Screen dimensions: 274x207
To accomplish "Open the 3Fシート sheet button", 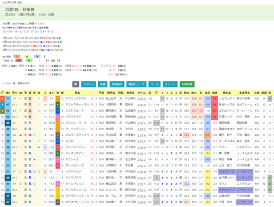I will tap(170, 84).
